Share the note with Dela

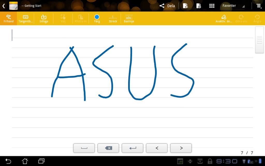tap(167, 6)
